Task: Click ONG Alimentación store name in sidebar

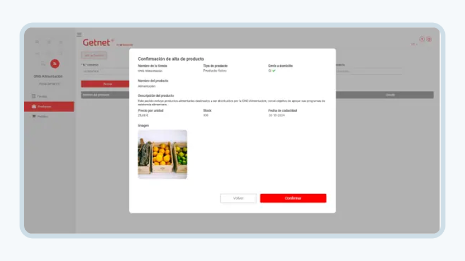Action: 48,76
